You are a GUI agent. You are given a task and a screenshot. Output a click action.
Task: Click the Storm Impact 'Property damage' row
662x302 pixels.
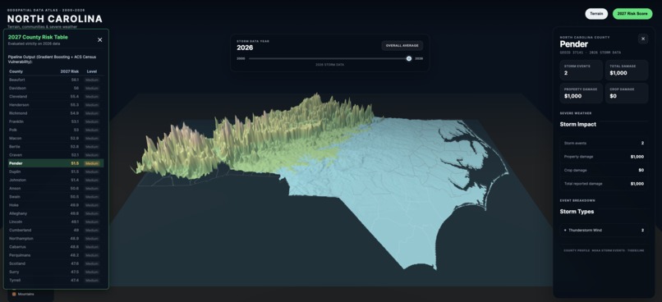(604, 157)
